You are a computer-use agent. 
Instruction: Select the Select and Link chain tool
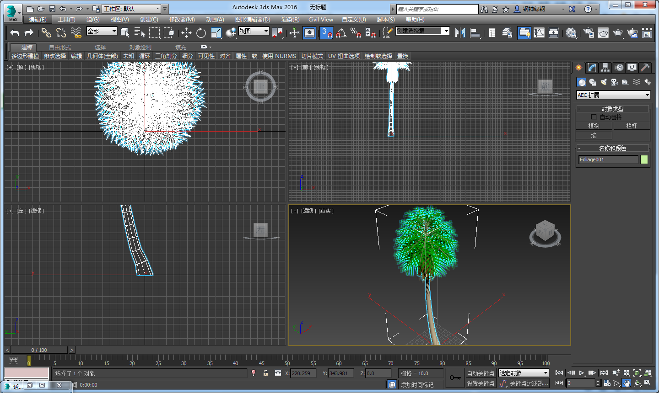(46, 32)
